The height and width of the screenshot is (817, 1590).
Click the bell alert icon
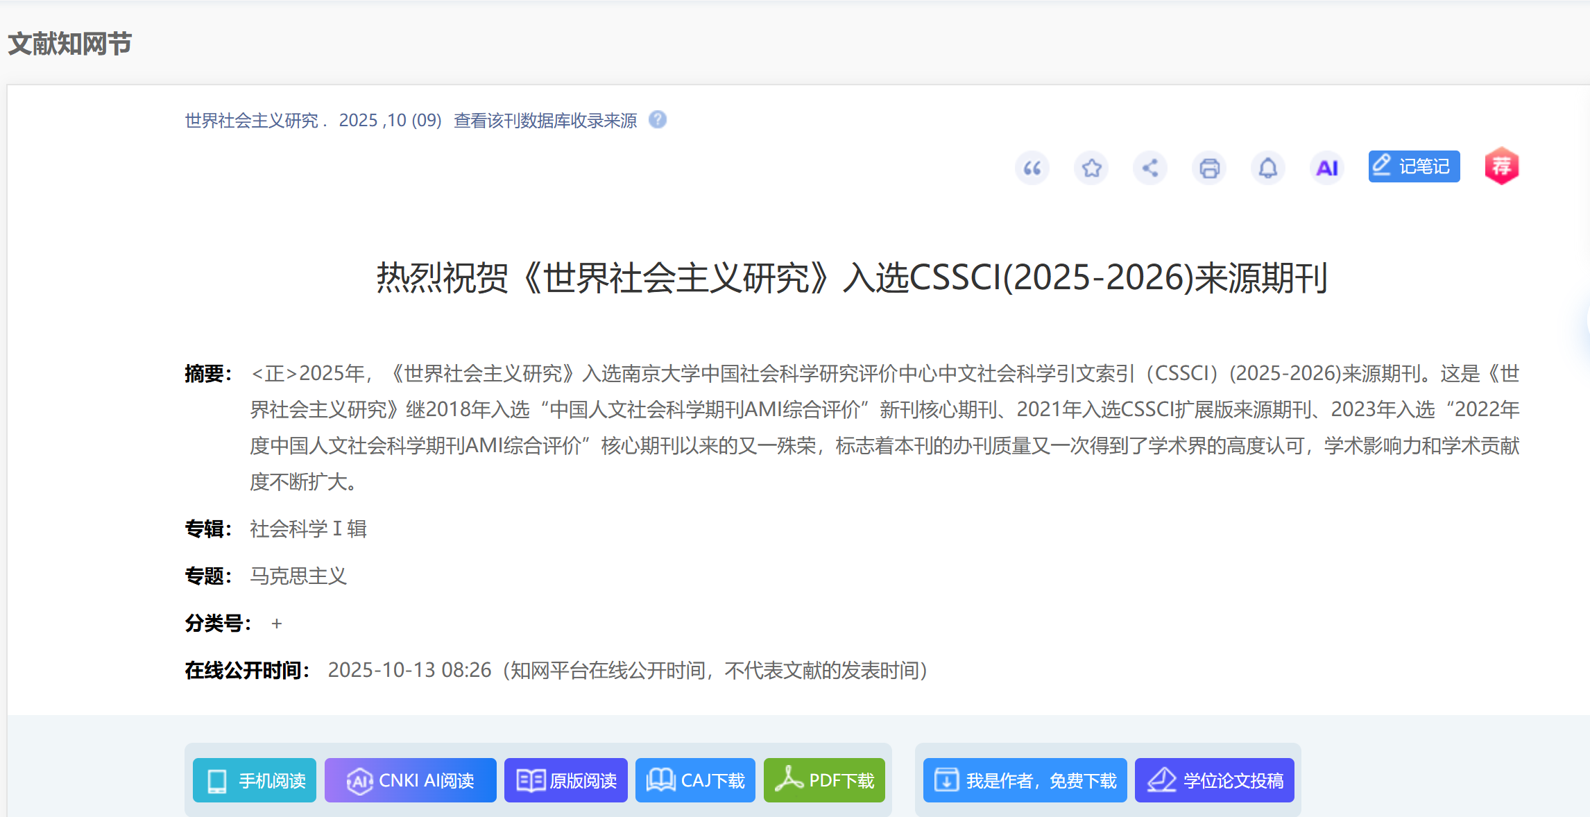click(1268, 168)
